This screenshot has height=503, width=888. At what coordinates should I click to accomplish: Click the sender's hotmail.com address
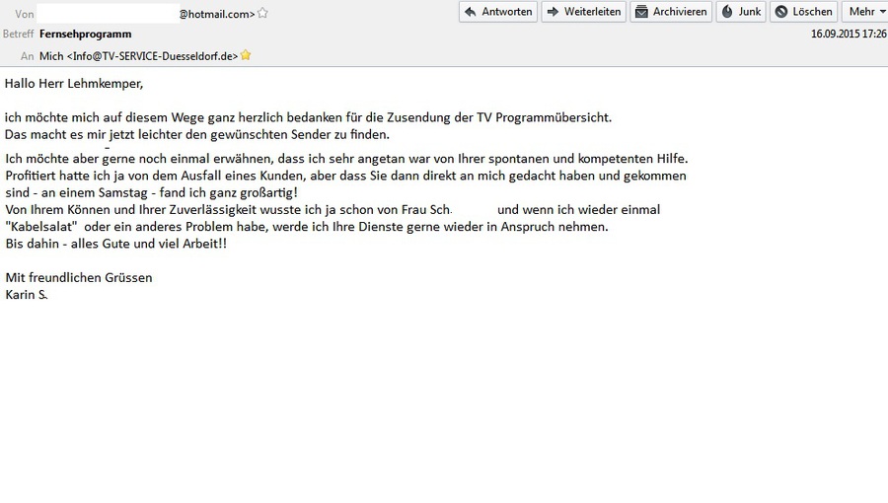[216, 14]
